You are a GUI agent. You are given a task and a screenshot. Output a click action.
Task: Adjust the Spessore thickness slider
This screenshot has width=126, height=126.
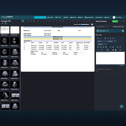point(84,24)
